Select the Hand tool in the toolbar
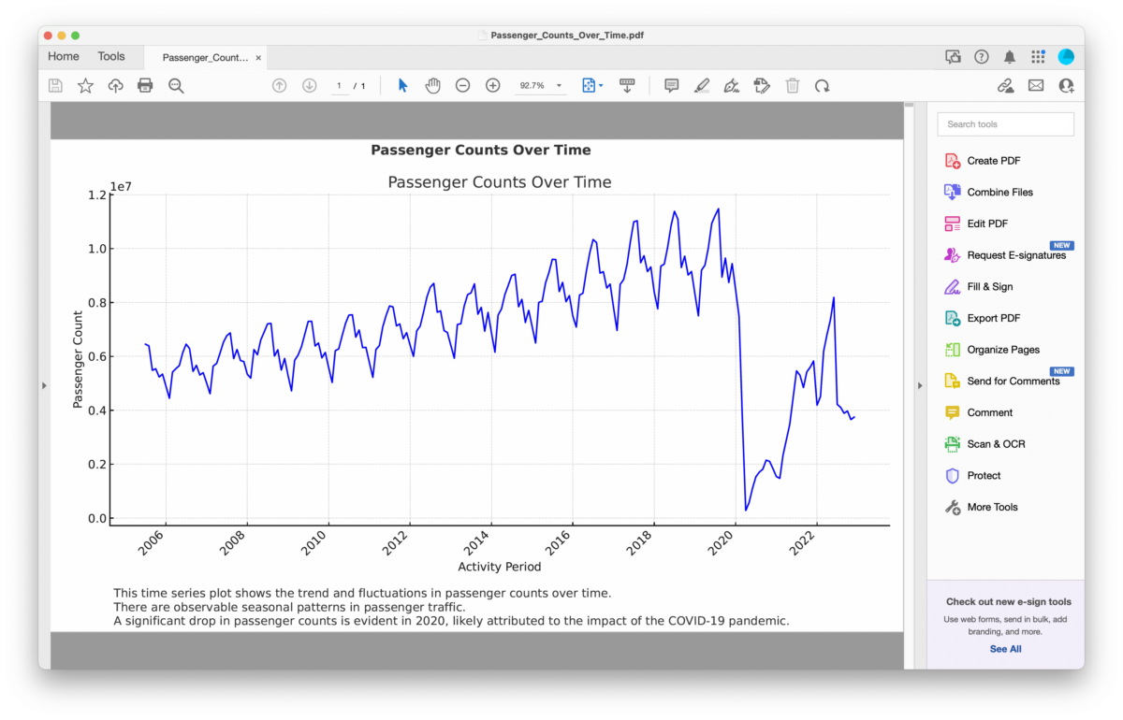 click(x=432, y=85)
